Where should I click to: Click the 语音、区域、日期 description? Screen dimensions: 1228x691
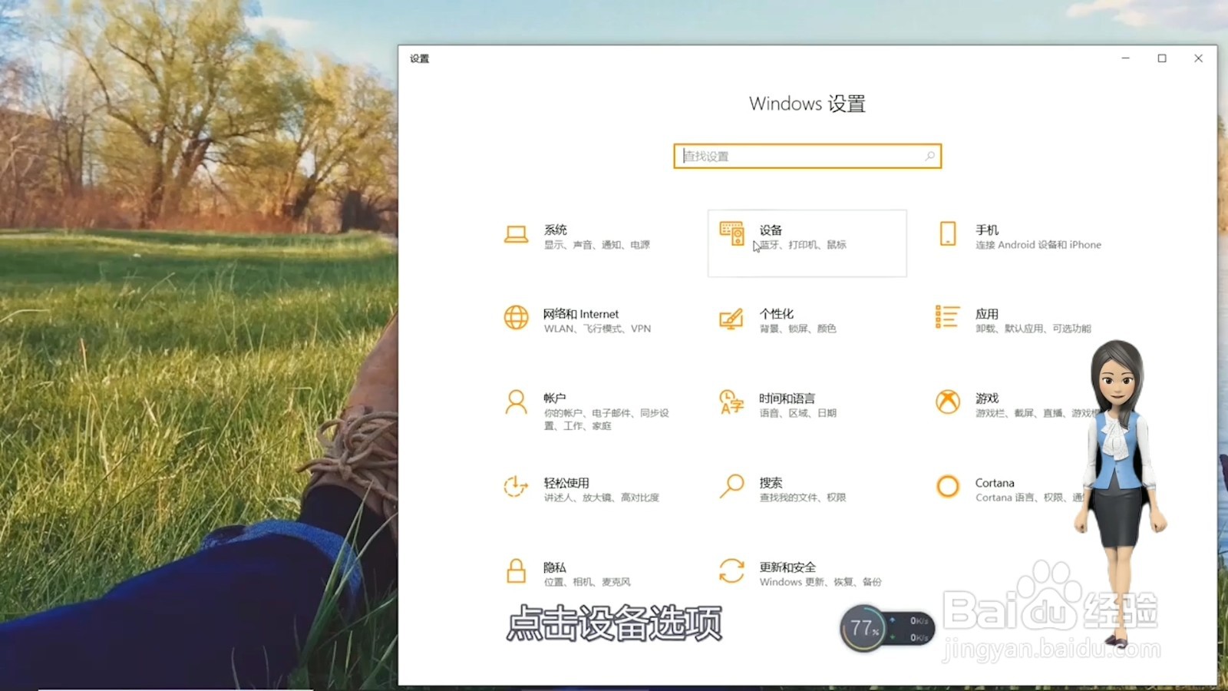point(798,413)
